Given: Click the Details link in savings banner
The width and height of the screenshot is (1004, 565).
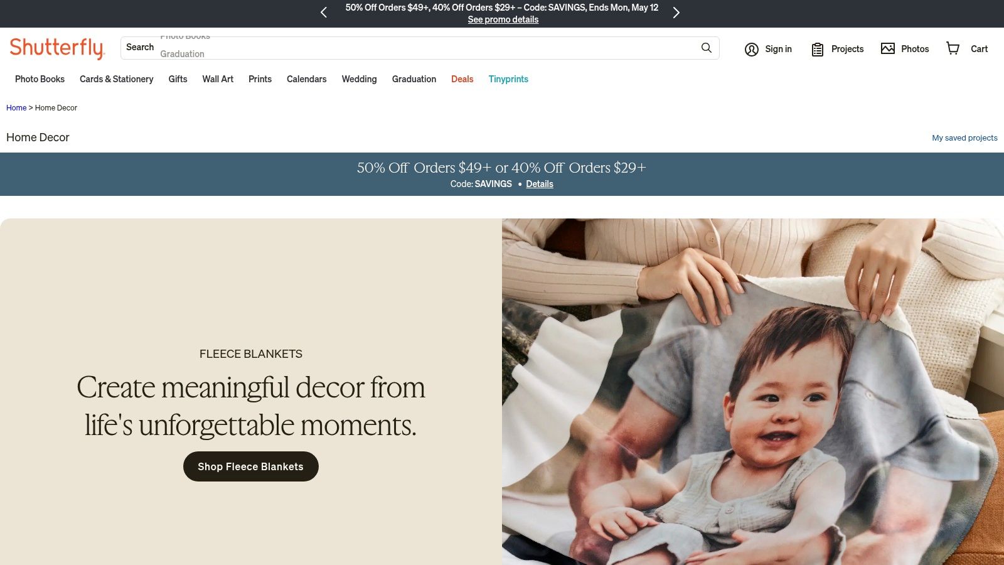Looking at the screenshot, I should pos(540,184).
